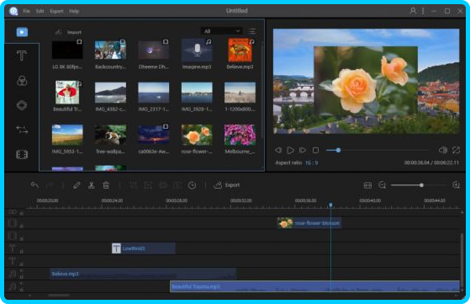The height and width of the screenshot is (304, 470).
Task: Open the Media library tab in sidebar
Action: 22,32
